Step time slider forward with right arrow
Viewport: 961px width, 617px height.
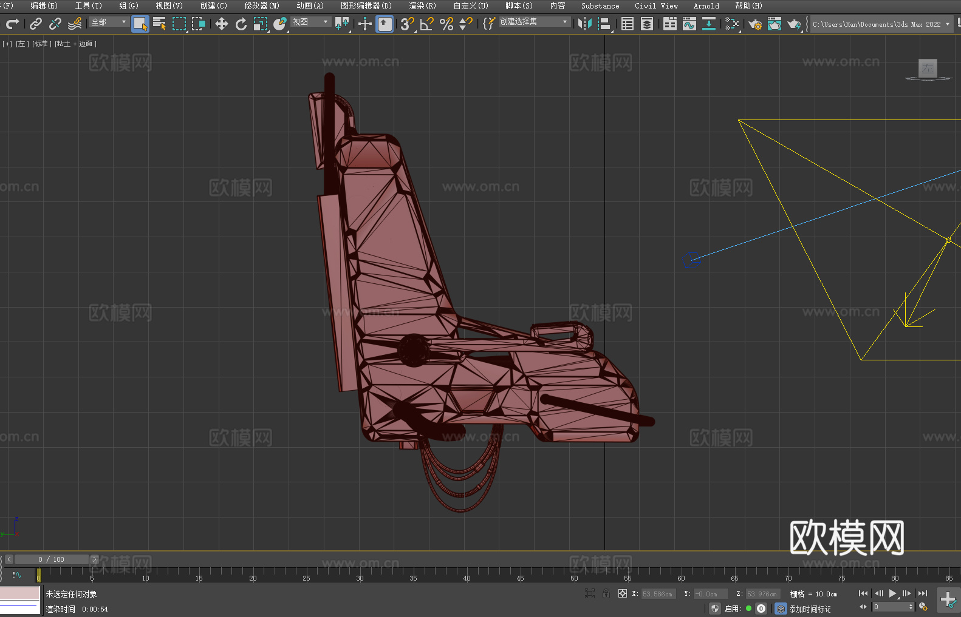coord(94,559)
